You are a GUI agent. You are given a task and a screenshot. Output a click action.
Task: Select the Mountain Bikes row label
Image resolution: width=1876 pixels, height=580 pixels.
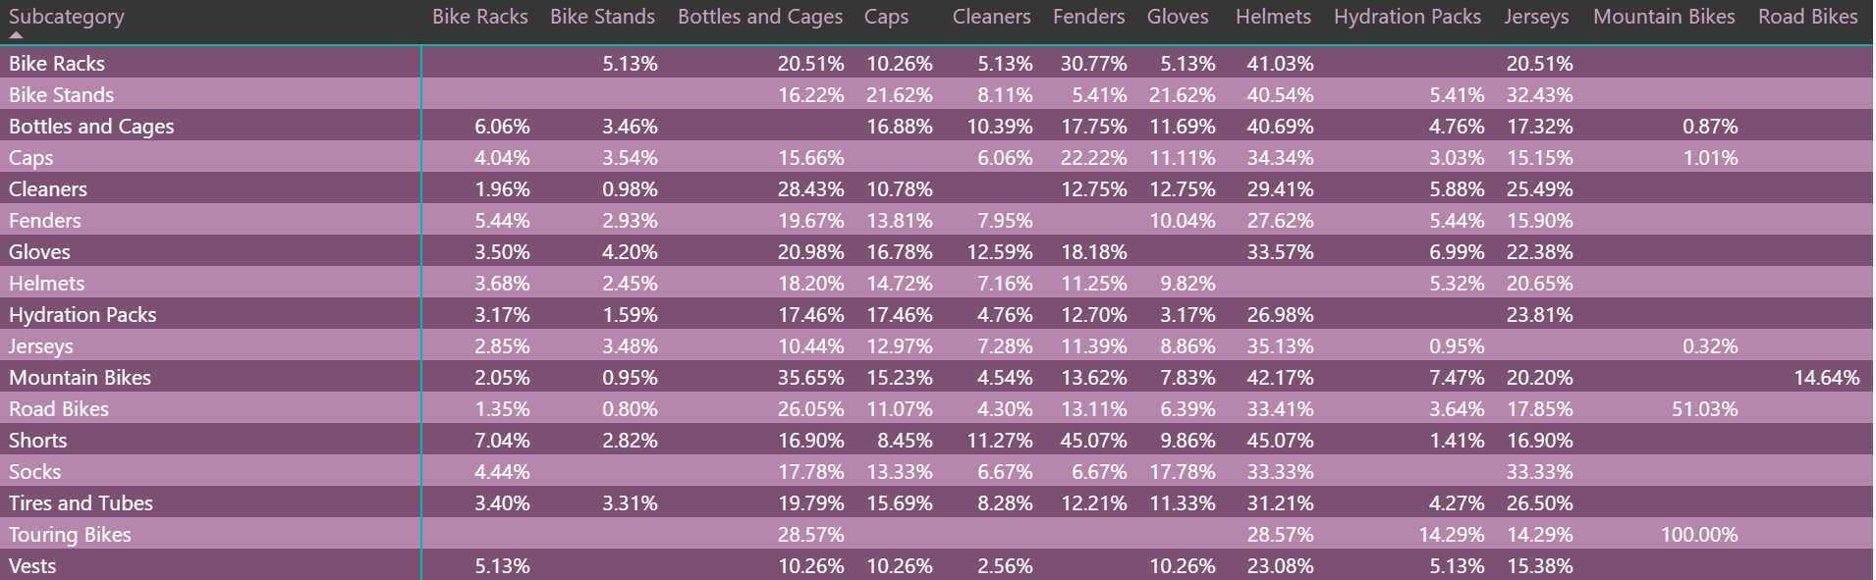80,378
